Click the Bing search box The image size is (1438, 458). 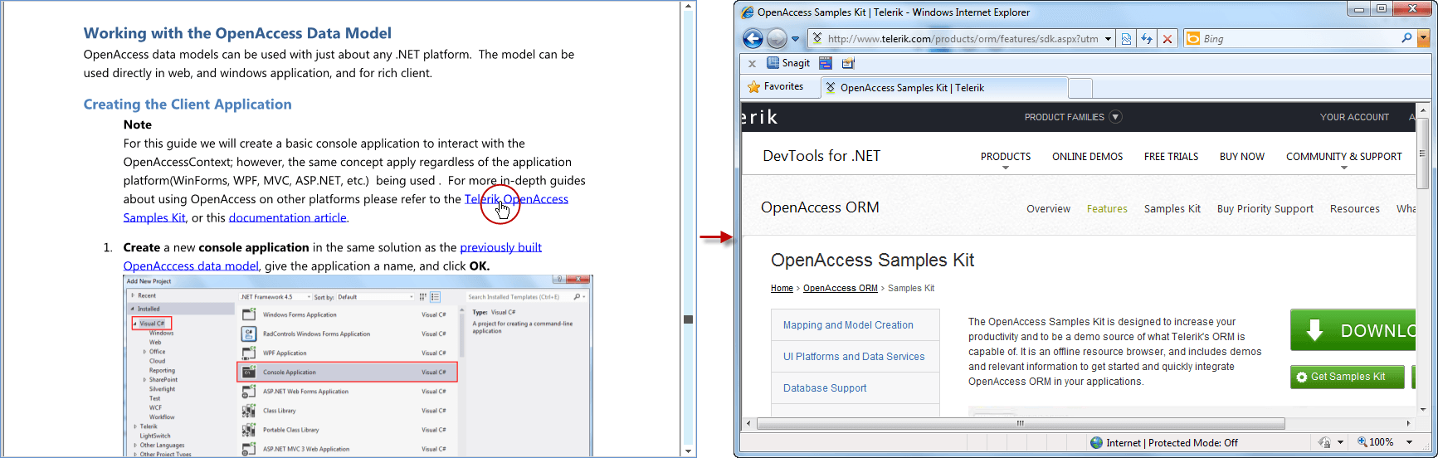(1299, 39)
